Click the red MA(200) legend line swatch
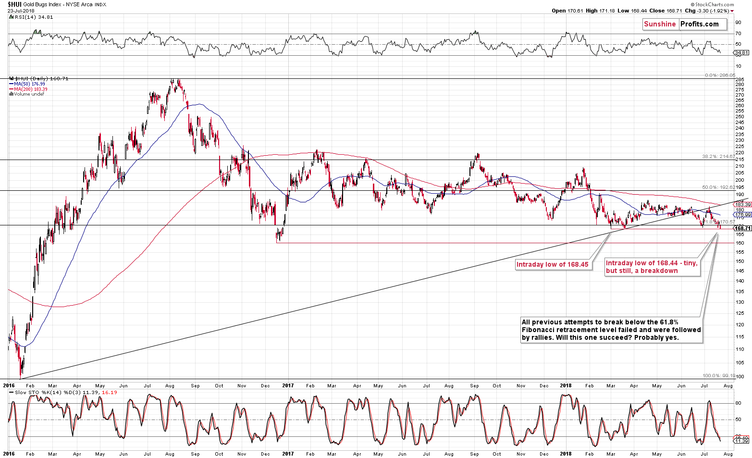 [x=11, y=89]
